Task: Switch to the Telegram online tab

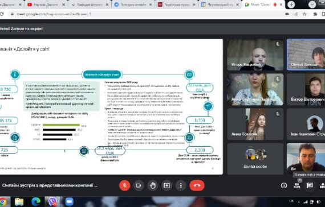Action: click(x=133, y=5)
